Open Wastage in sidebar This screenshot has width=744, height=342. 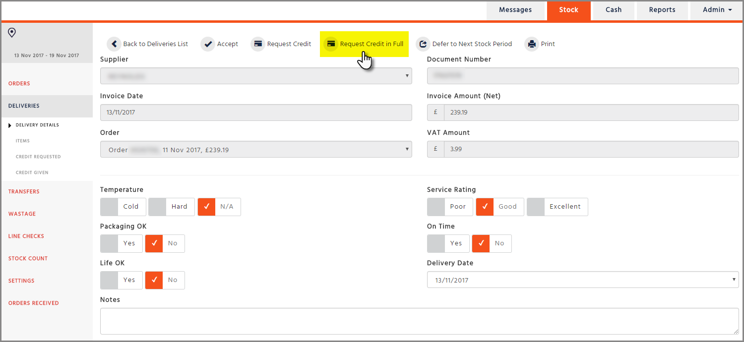(22, 214)
